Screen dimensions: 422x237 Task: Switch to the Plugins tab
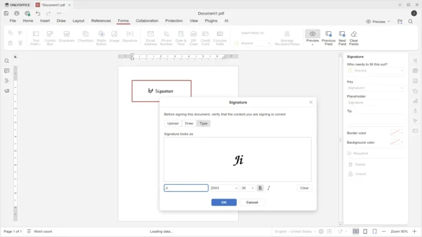click(x=211, y=20)
